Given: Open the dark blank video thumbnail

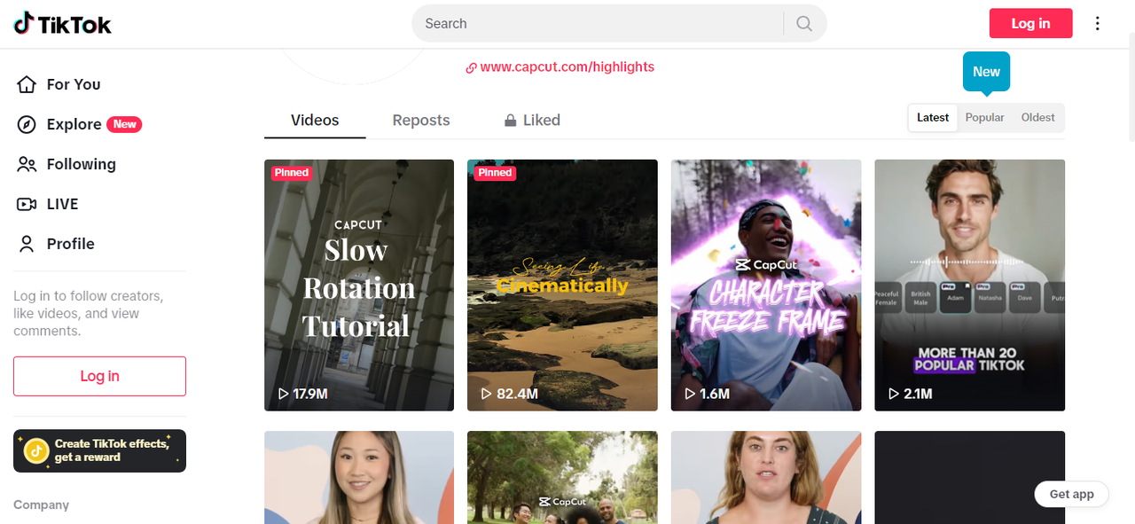Looking at the screenshot, I should tap(970, 478).
